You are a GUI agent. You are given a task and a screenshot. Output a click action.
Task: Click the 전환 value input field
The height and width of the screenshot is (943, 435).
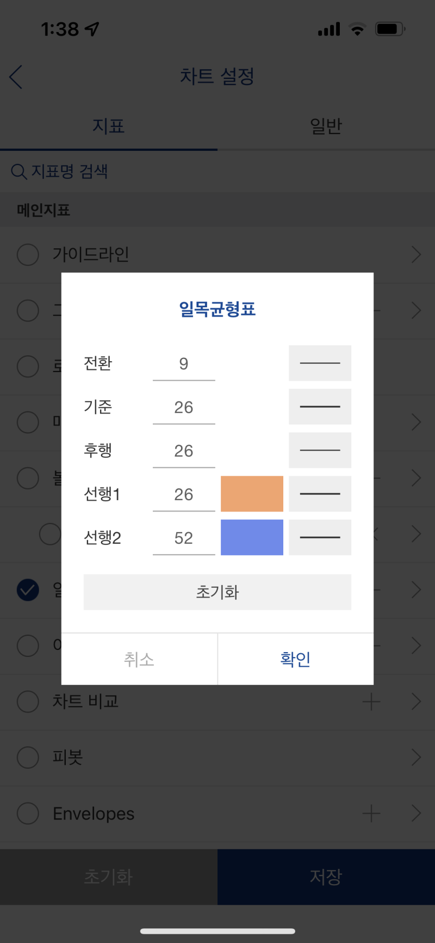[x=184, y=363]
